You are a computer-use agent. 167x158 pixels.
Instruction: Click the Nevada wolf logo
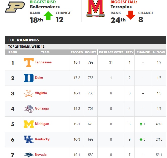(x=29, y=155)
